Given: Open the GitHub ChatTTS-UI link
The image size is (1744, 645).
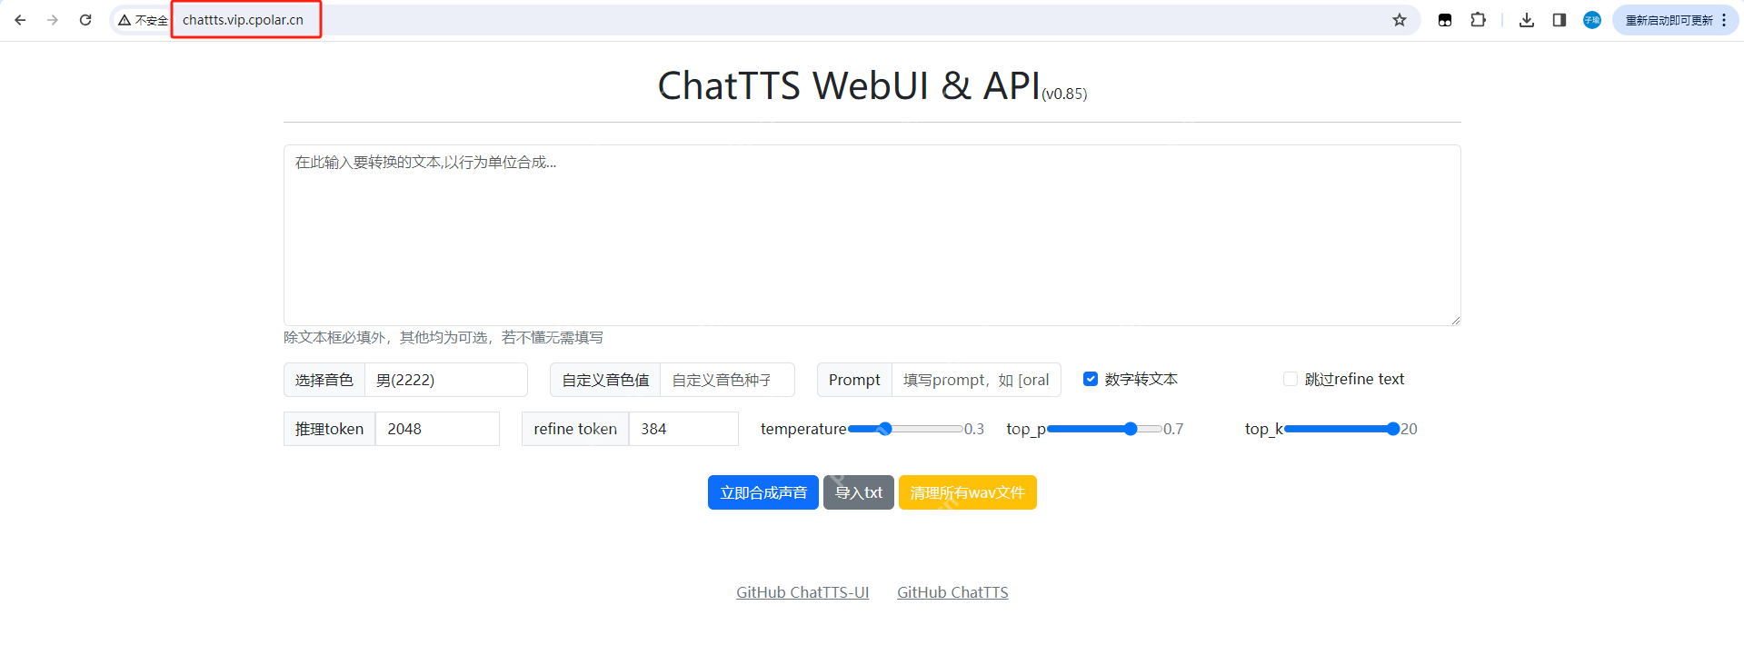Looking at the screenshot, I should click(x=802, y=592).
